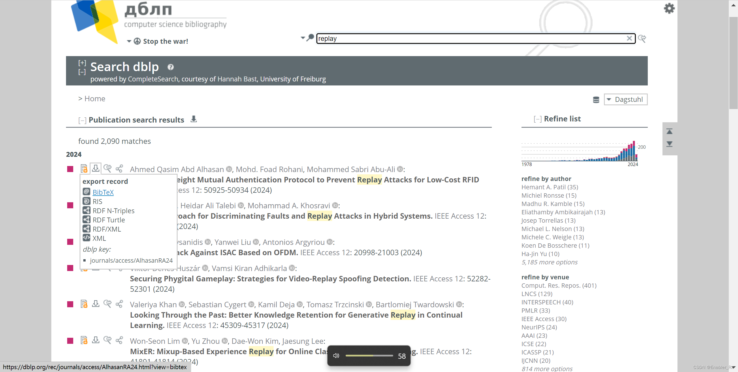Jump to the bottom with the scroll-bottom arrow icon
The image size is (738, 372).
(669, 144)
